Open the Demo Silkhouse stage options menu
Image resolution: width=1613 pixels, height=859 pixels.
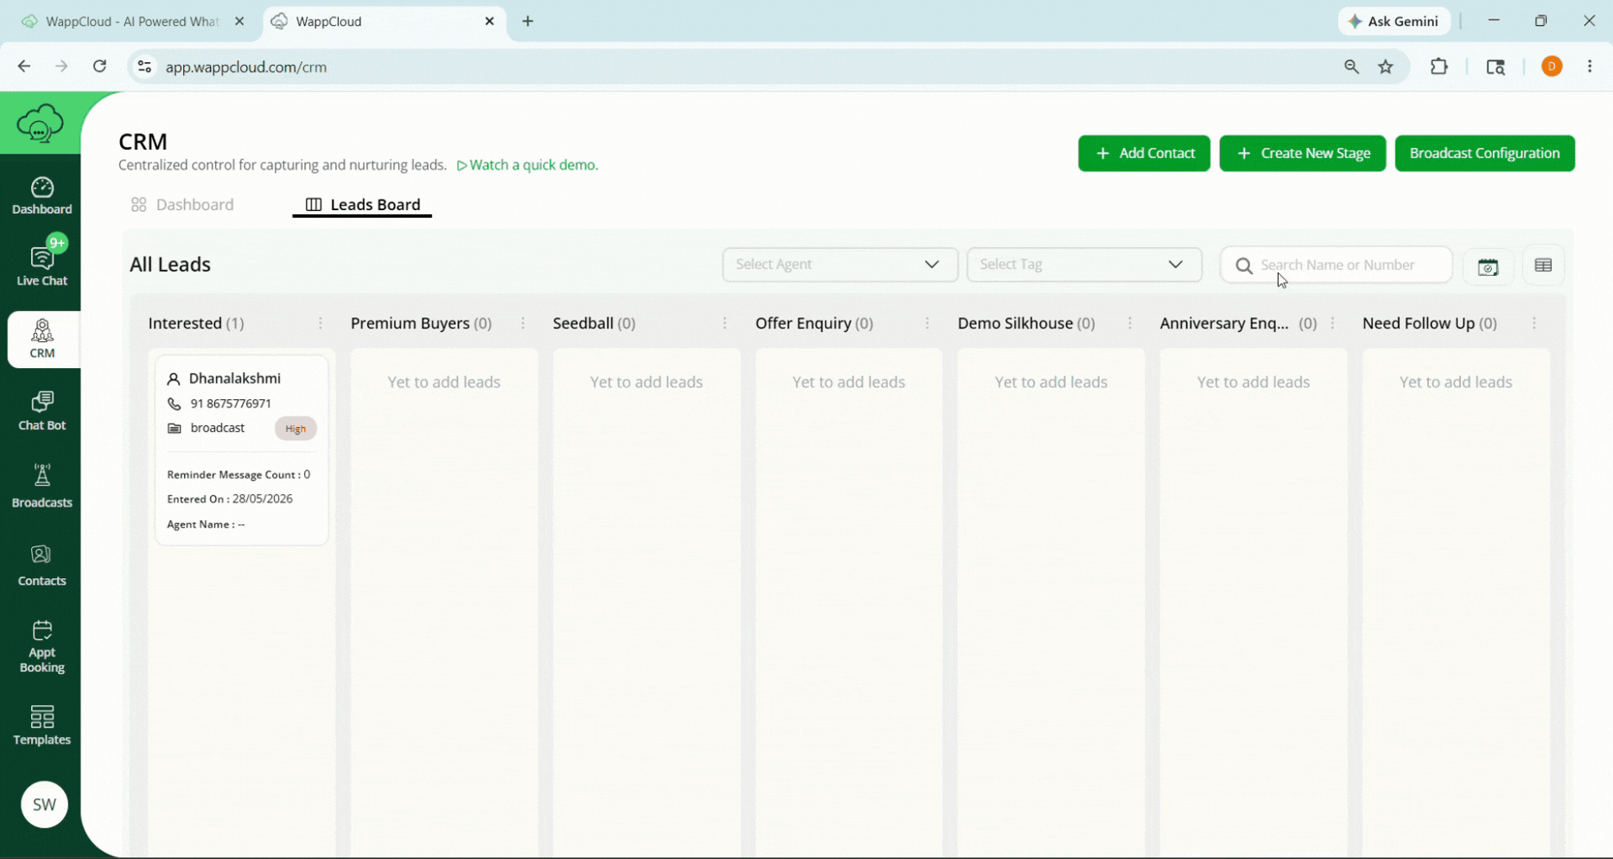[1130, 324]
